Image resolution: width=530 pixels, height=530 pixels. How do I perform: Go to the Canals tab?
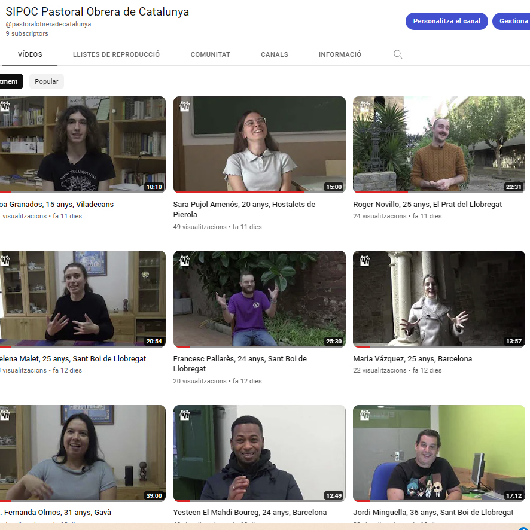point(275,54)
